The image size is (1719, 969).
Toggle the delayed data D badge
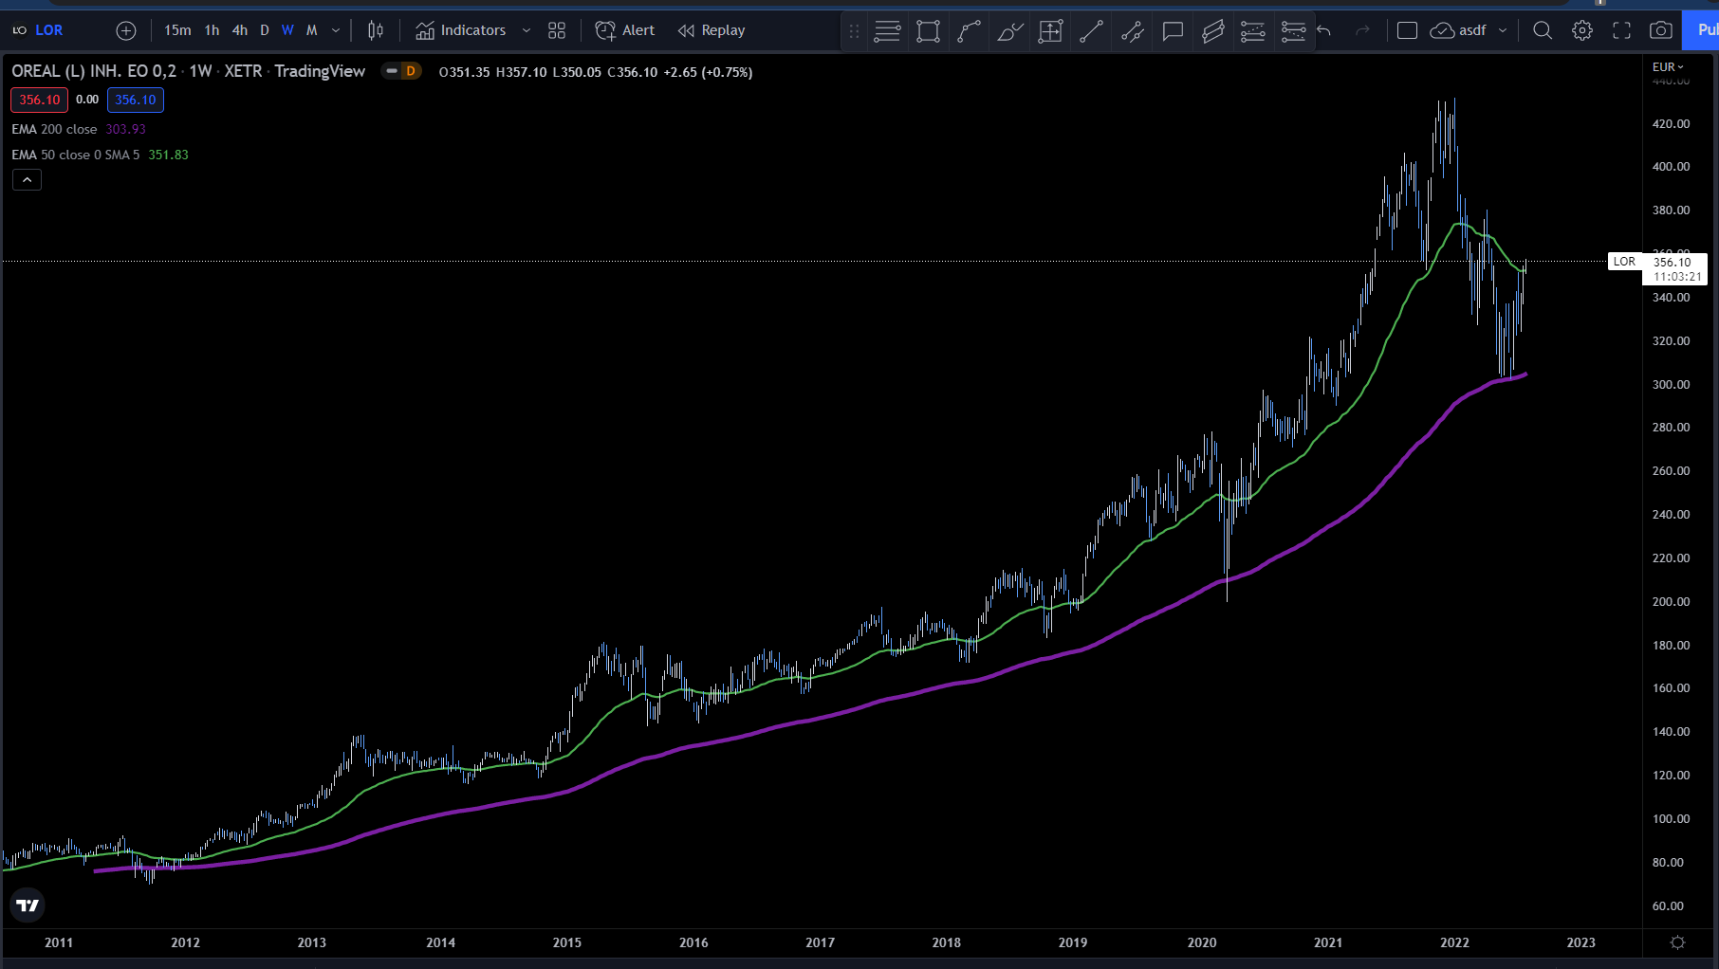pyautogui.click(x=410, y=71)
